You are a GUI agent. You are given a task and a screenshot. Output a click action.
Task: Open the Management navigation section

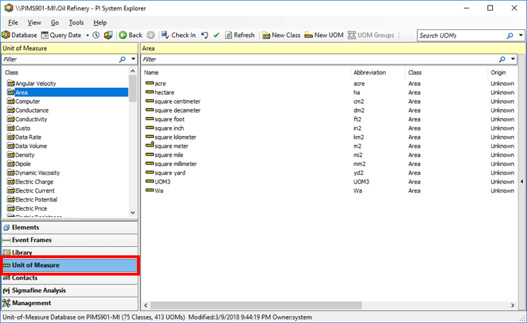point(70,303)
